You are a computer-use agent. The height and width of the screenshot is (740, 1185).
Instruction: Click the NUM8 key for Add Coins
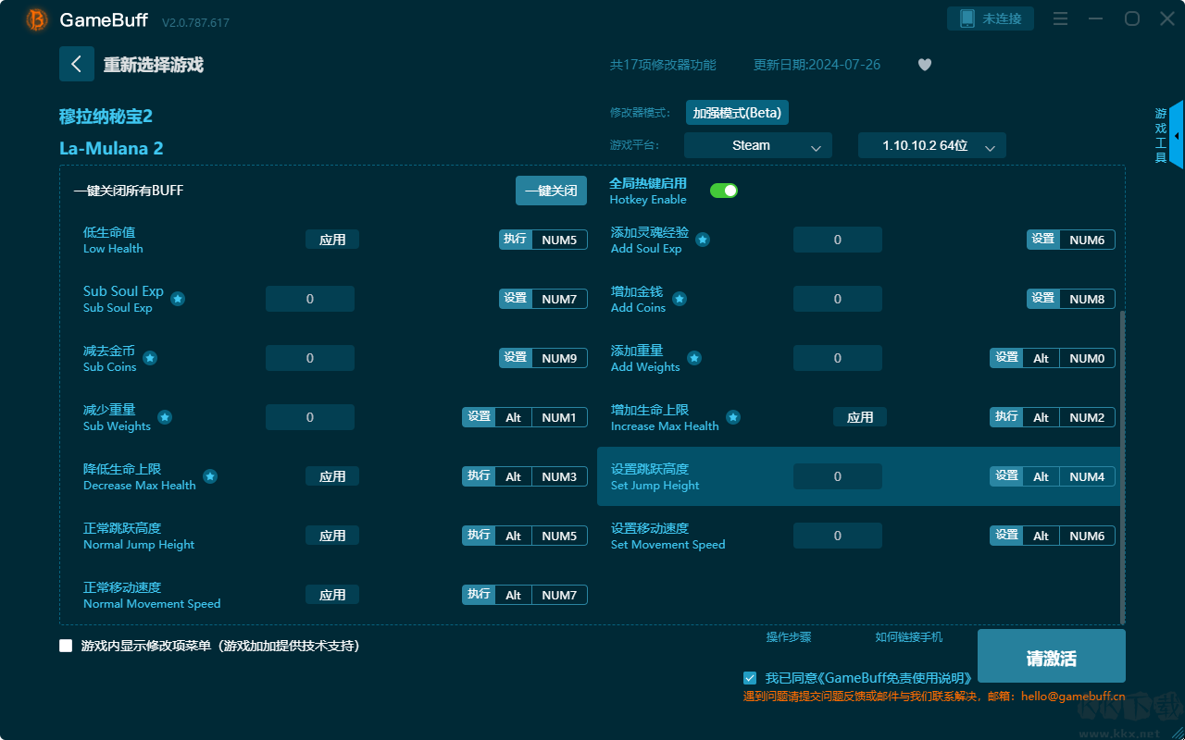tap(1087, 299)
